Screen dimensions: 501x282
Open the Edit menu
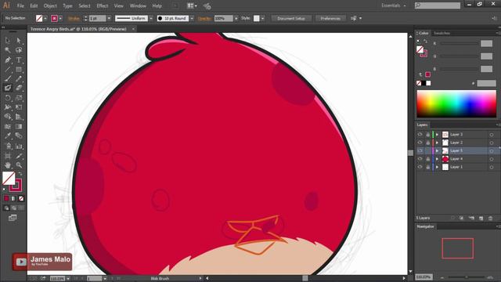point(34,5)
